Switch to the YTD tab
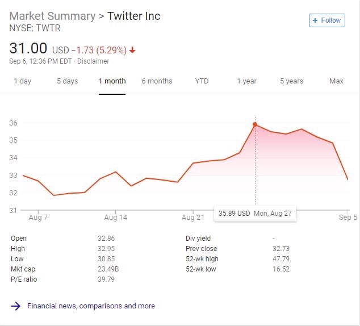 202,81
